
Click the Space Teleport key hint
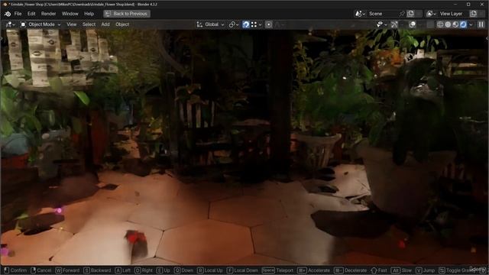click(278, 270)
